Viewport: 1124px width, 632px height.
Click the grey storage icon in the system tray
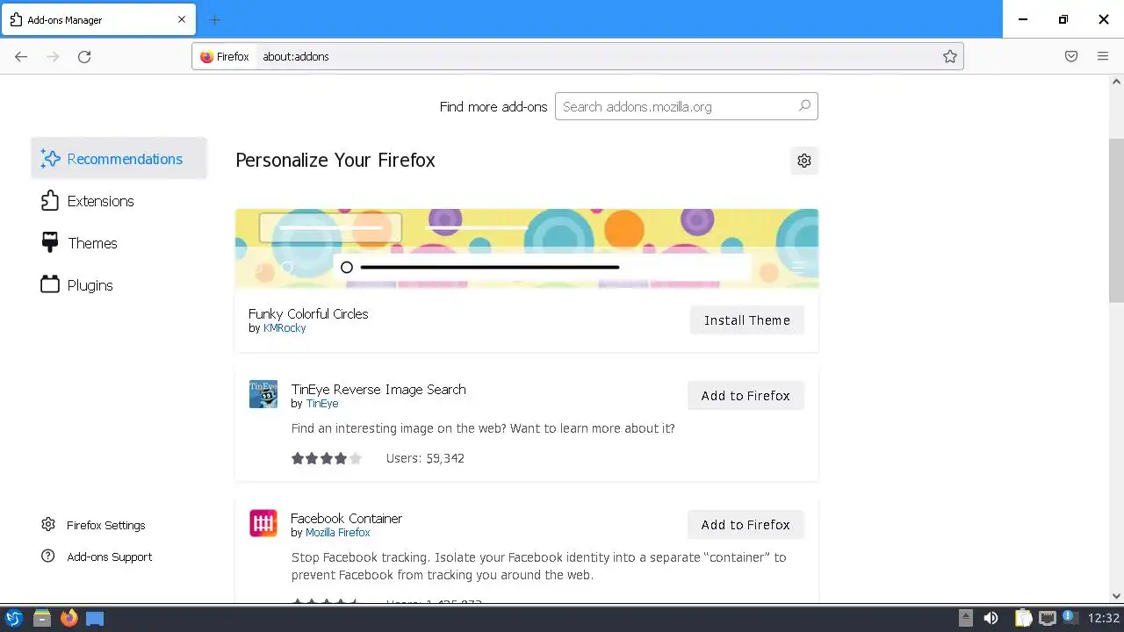tap(965, 618)
